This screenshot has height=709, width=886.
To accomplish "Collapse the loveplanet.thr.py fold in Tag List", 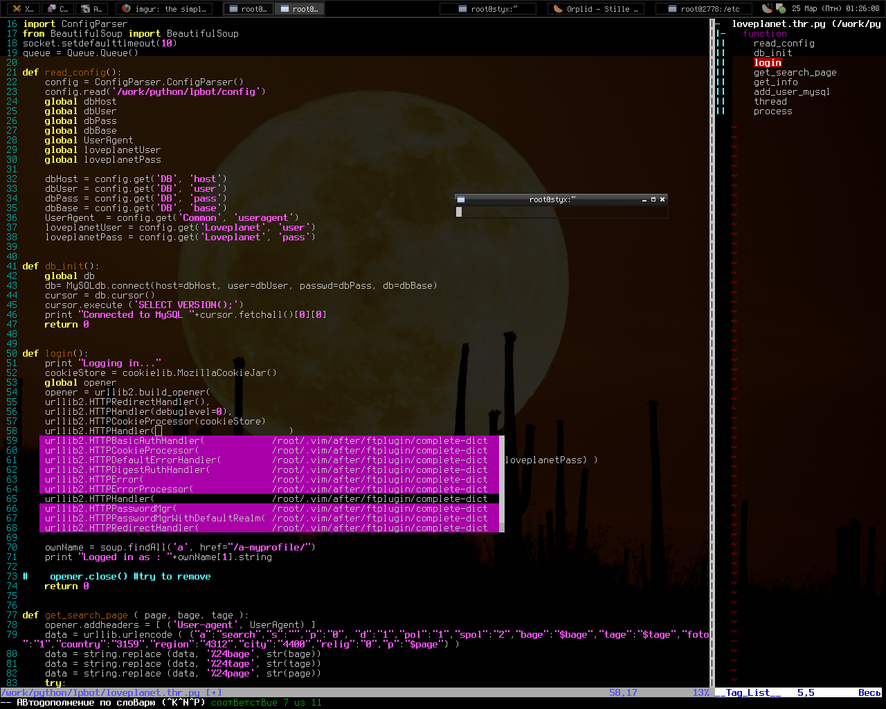I will [x=717, y=24].
